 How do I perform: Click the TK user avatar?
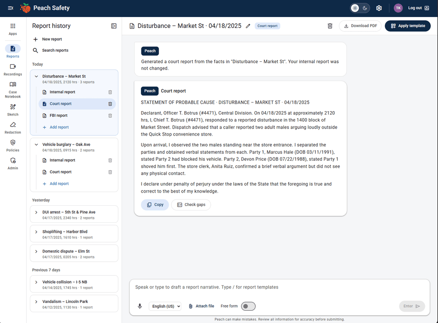coord(398,8)
